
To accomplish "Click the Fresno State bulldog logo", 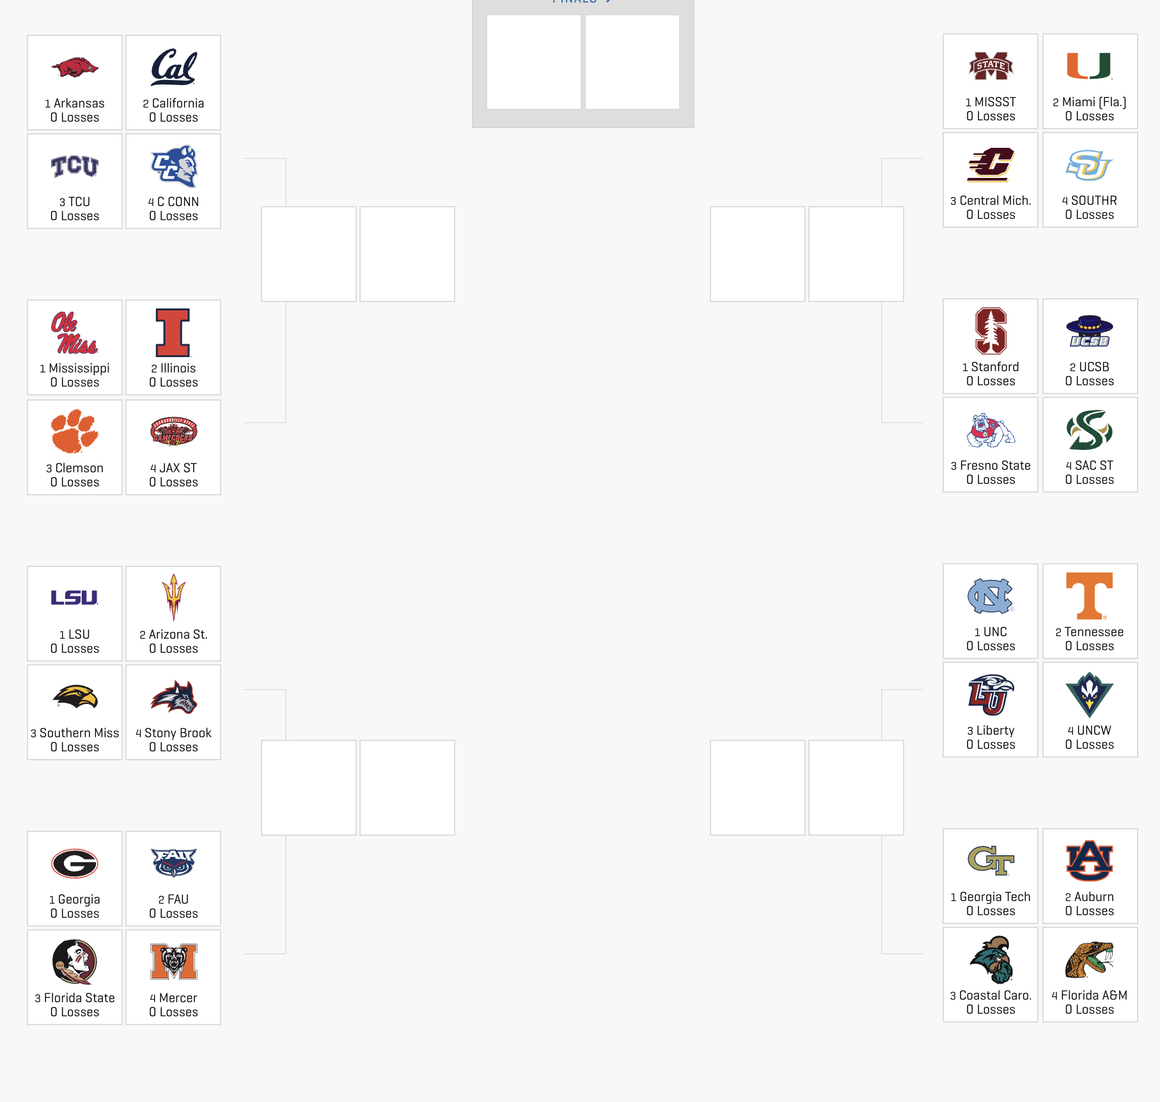I will coord(991,429).
